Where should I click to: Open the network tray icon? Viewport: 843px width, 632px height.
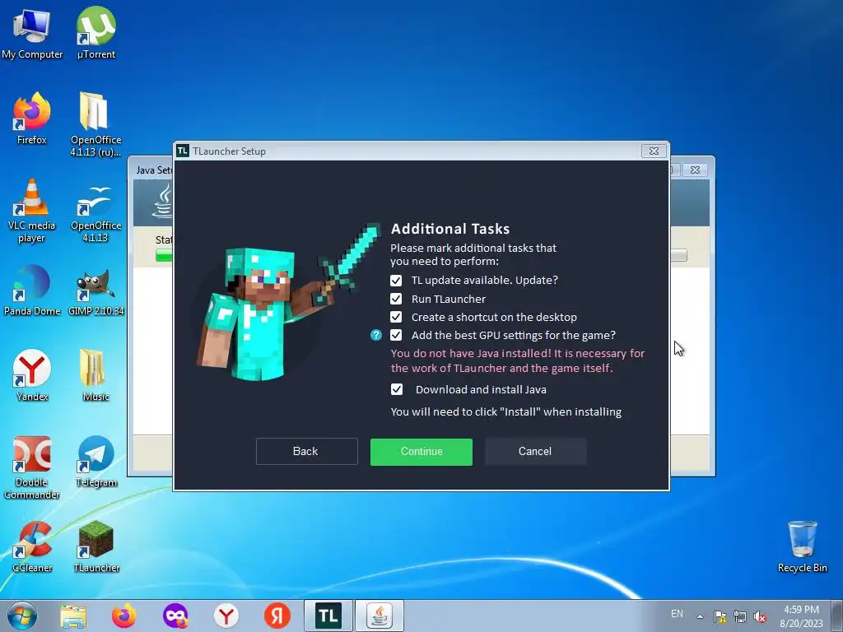click(x=740, y=616)
